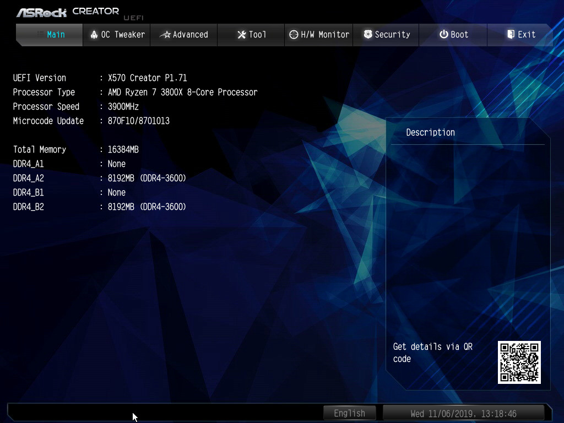
Task: Select the Processor Type entry
Action: click(135, 92)
